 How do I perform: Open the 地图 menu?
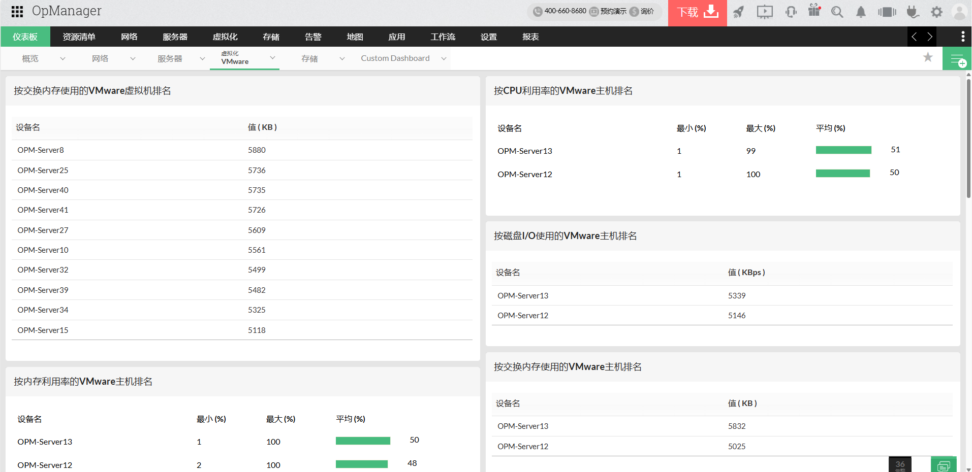click(x=355, y=37)
